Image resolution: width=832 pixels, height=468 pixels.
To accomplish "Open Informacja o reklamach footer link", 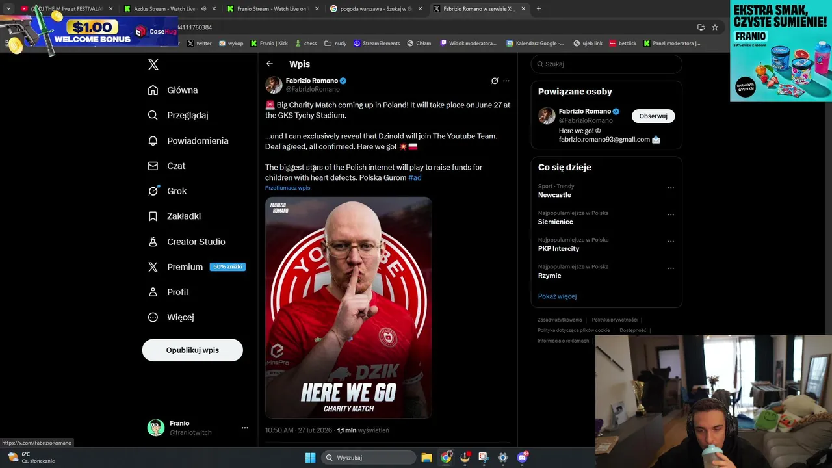I will pos(563,341).
